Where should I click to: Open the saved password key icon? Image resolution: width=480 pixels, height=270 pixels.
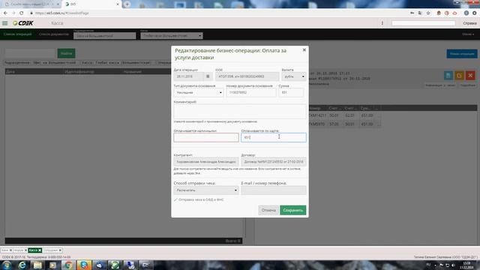(x=412, y=13)
